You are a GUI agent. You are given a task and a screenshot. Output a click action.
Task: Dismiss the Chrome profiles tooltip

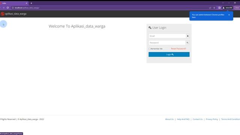[229, 15]
